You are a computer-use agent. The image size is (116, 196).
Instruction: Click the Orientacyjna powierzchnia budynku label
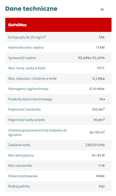click(38, 132)
